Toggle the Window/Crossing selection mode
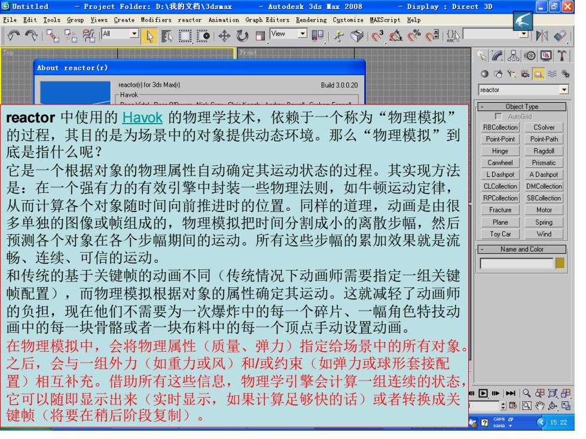This screenshot has width=586, height=439. (x=203, y=36)
